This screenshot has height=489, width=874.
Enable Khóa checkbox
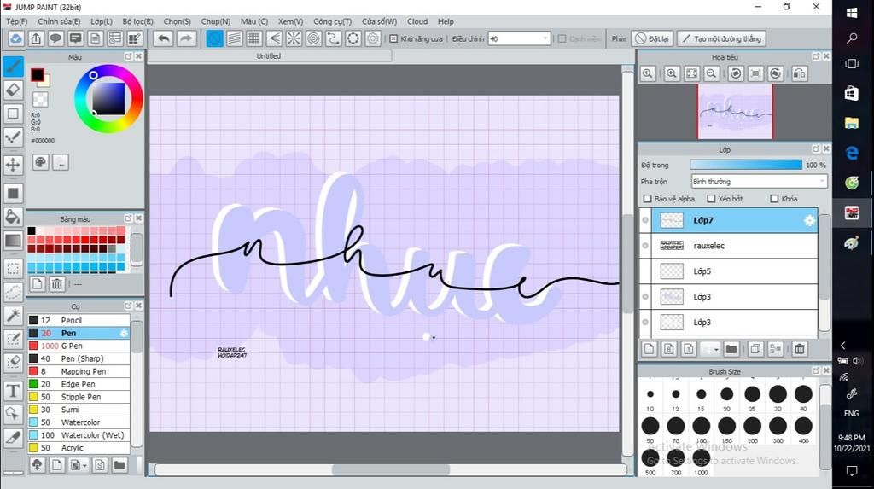tap(774, 199)
